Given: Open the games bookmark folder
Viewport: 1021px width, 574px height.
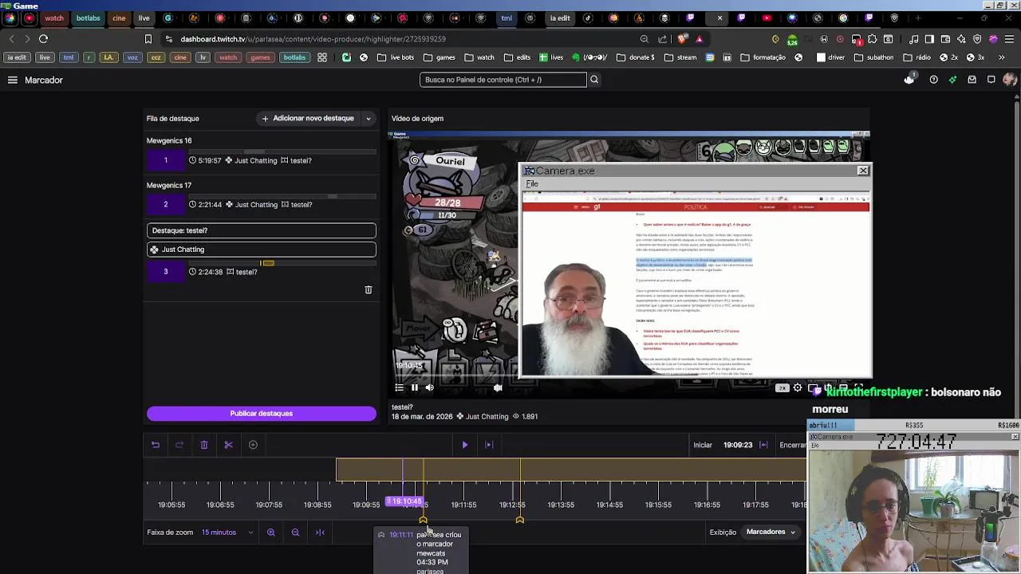Looking at the screenshot, I should click(440, 57).
